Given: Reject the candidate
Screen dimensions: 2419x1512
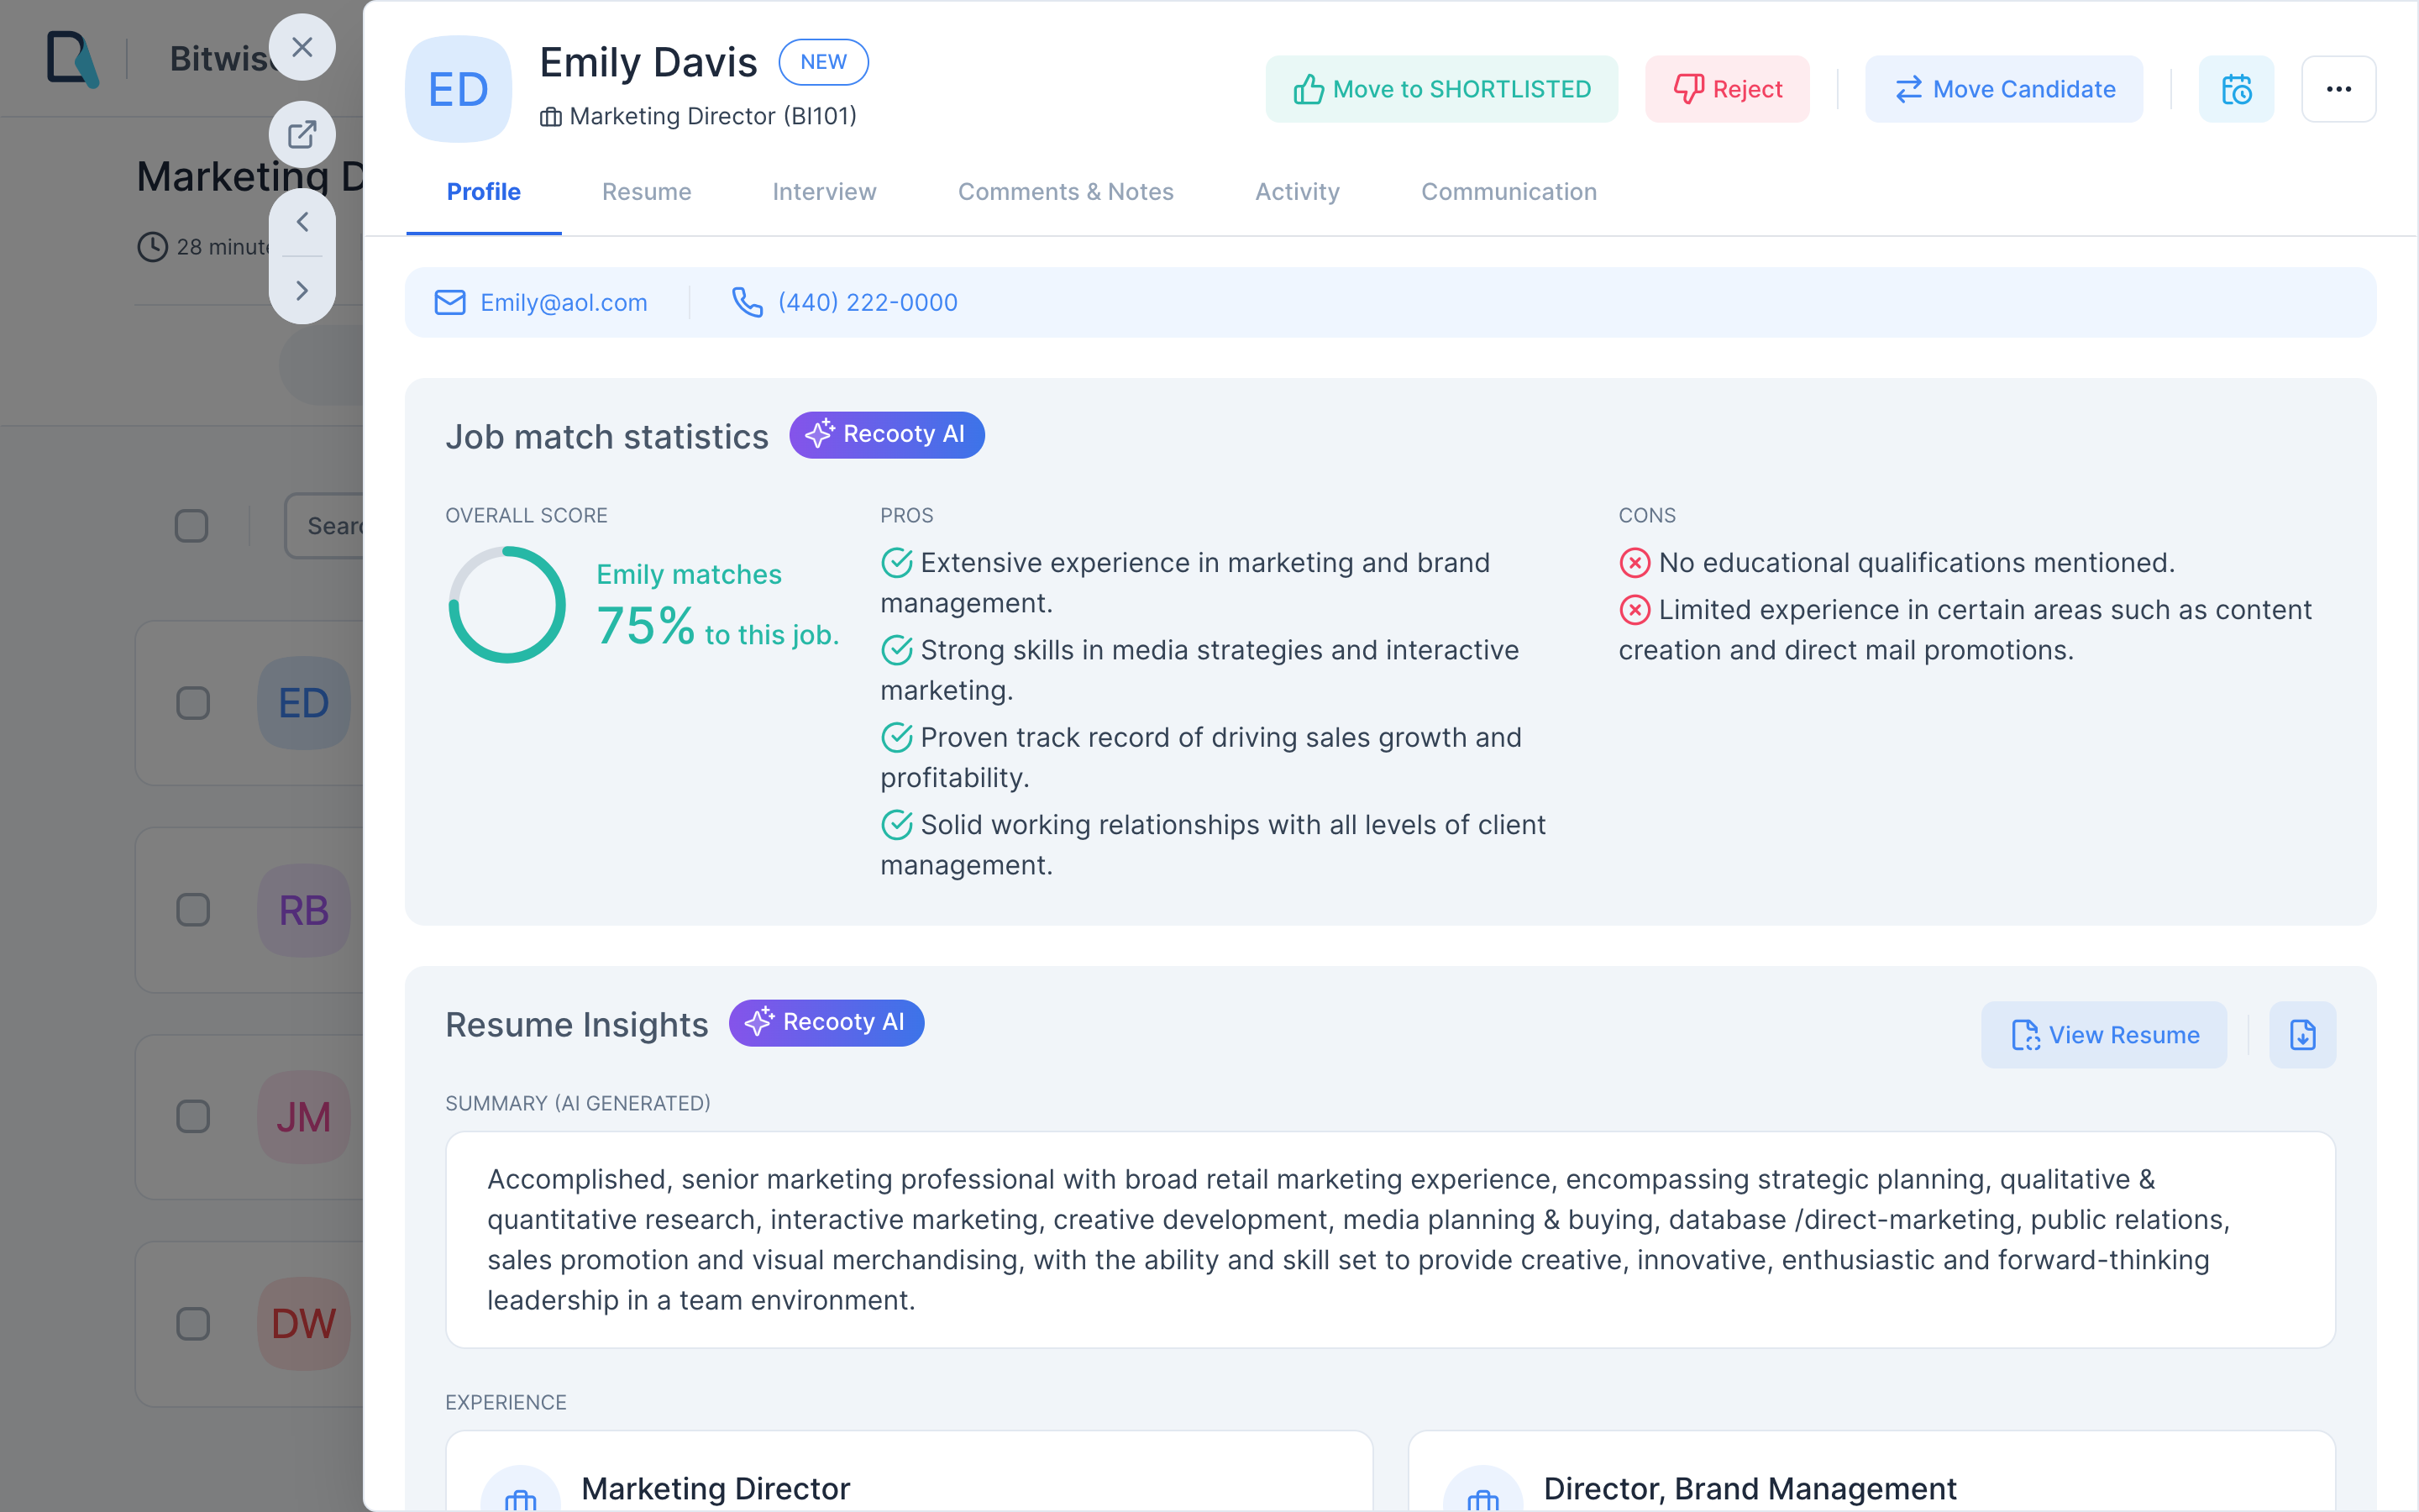Looking at the screenshot, I should [x=1727, y=89].
